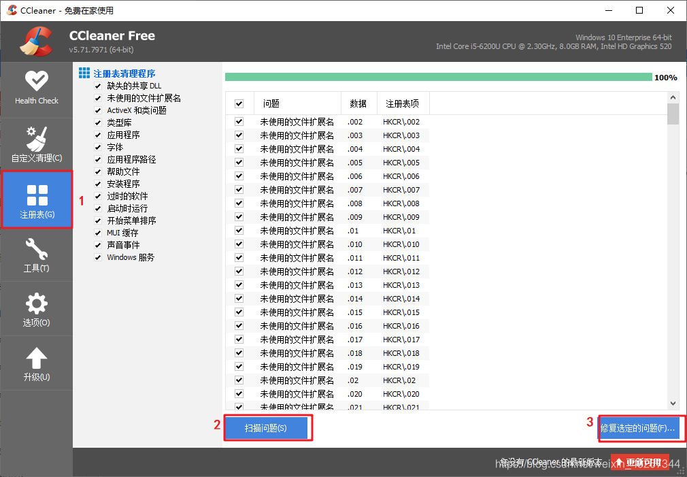Image resolution: width=687 pixels, height=477 pixels.
Task: Click the Windows 10 Enterprise system info text
Action: coord(624,37)
